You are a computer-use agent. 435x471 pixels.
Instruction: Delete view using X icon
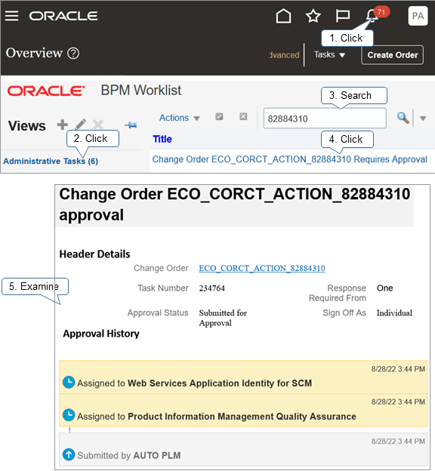coord(98,124)
